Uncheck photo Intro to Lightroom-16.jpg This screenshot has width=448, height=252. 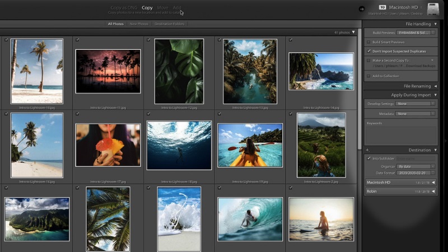click(6, 114)
